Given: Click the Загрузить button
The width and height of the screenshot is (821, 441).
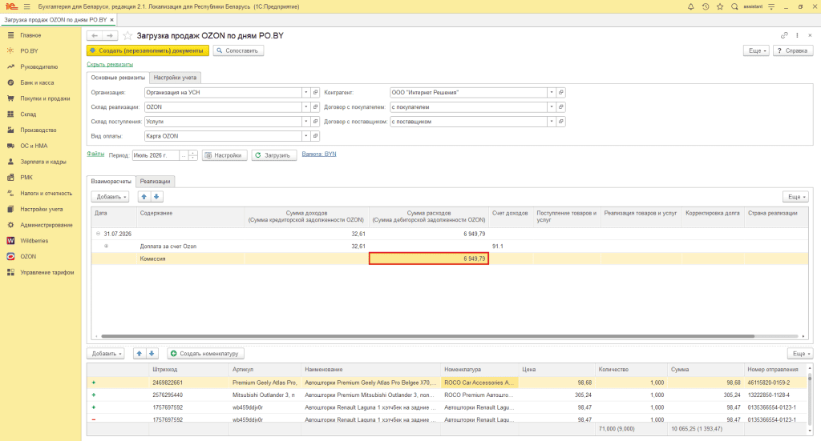Looking at the screenshot, I should click(274, 155).
